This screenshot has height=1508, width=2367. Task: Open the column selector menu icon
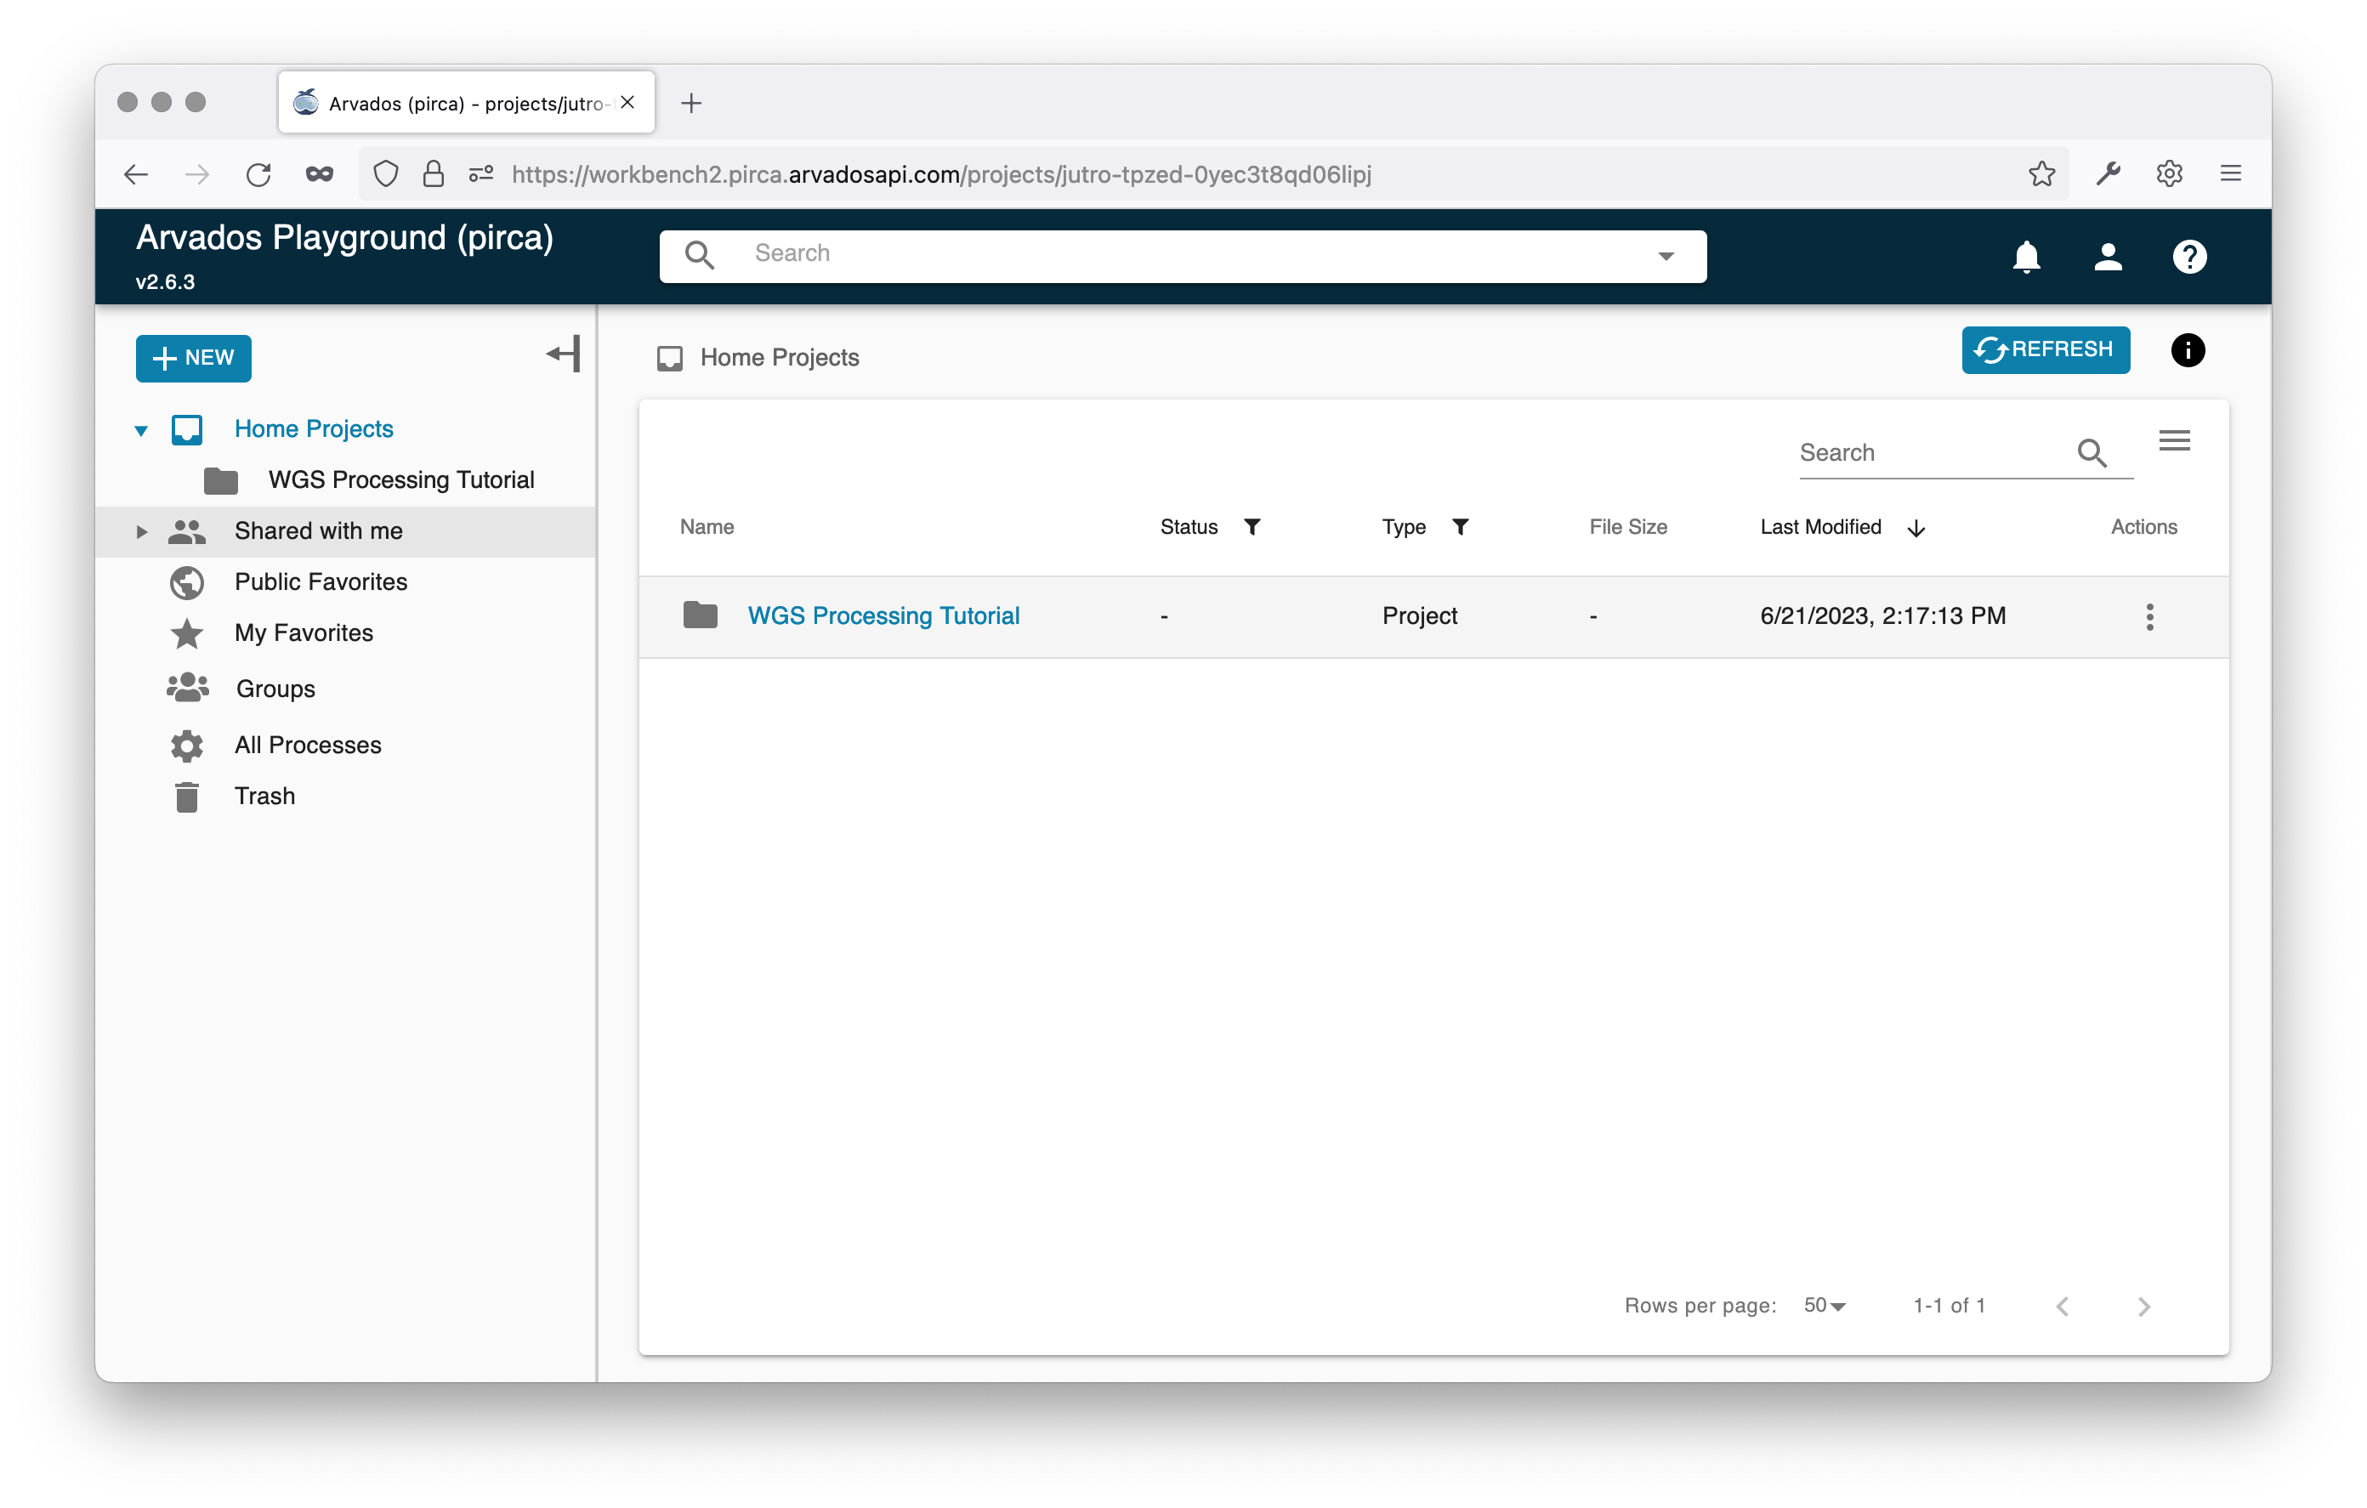(x=2173, y=440)
